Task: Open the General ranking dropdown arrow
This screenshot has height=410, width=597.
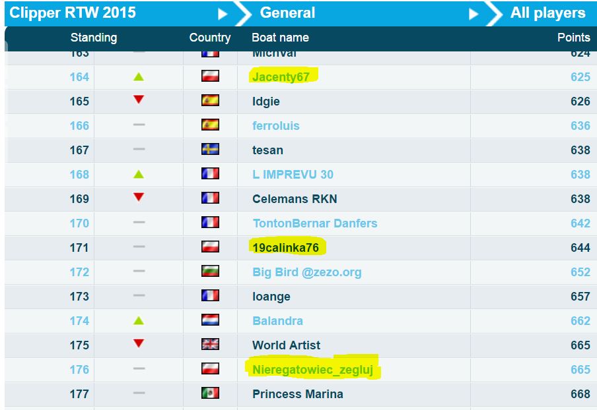Action: tap(474, 14)
